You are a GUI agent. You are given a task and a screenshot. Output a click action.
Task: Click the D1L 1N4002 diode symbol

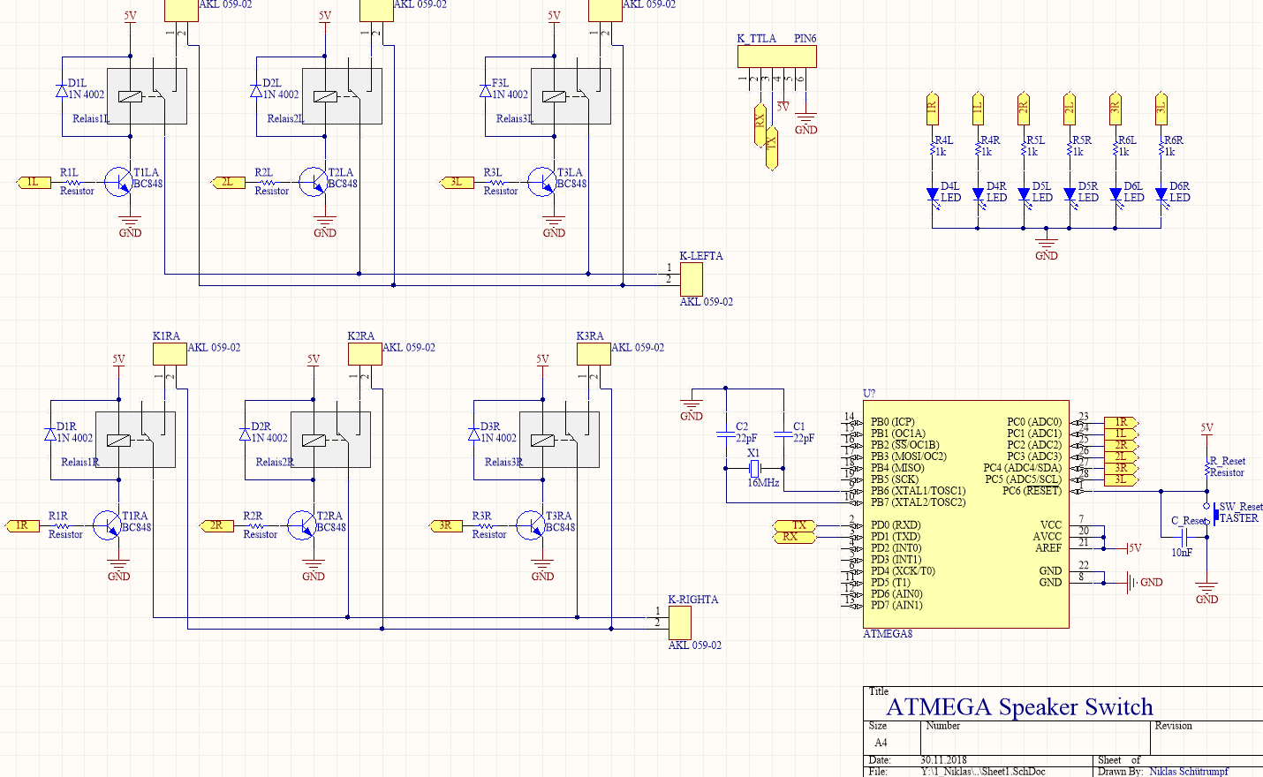(62, 90)
